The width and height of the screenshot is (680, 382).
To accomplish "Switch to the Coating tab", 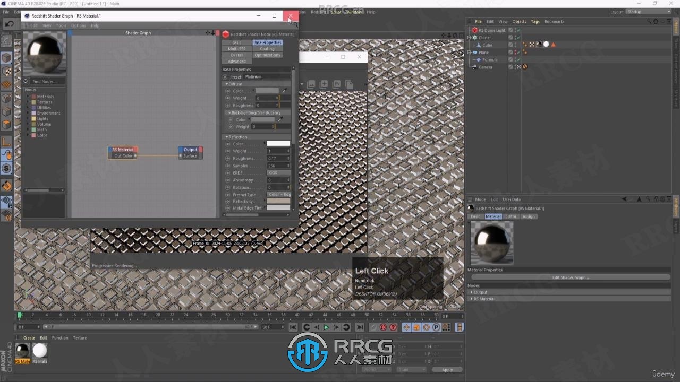I will click(x=267, y=49).
